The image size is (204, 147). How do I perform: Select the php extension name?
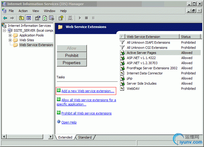(x=129, y=78)
